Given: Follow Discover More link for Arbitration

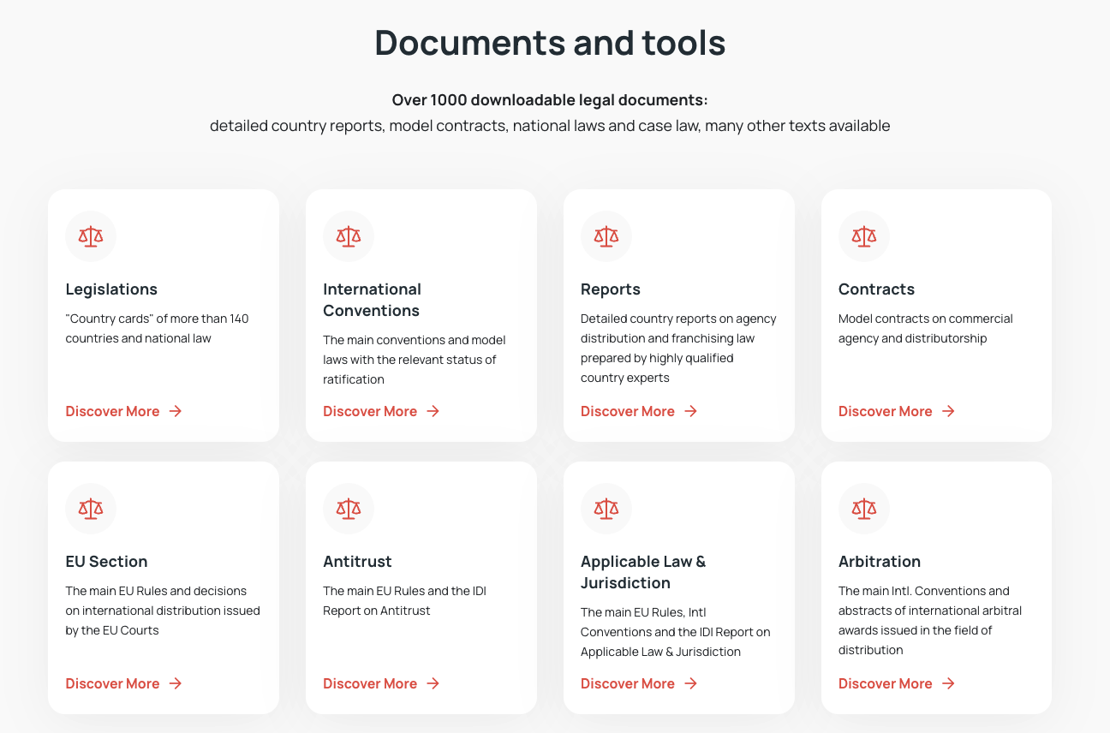Looking at the screenshot, I should (897, 683).
